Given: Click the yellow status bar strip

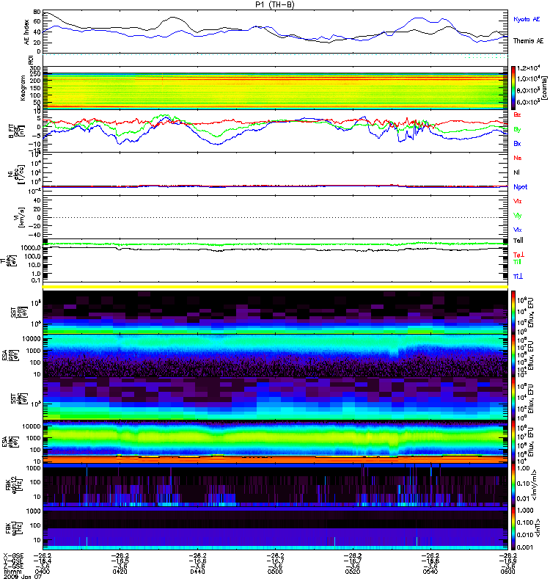Looking at the screenshot, I should tap(276, 287).
